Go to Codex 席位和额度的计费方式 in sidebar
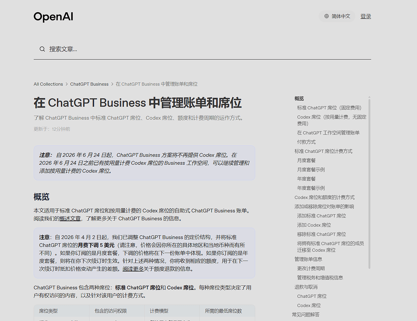This screenshot has width=417, height=321. tap(325, 197)
